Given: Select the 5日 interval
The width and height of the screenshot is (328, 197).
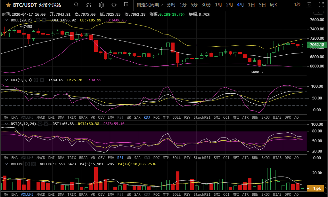Looking at the screenshot, I should click(x=262, y=5).
